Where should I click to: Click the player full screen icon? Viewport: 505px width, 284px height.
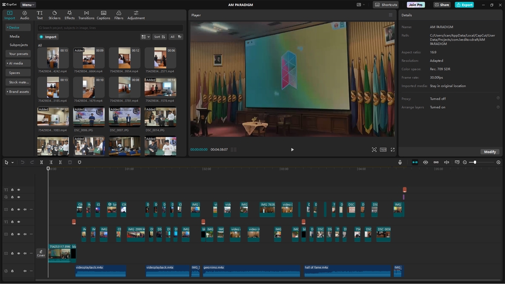pos(392,149)
